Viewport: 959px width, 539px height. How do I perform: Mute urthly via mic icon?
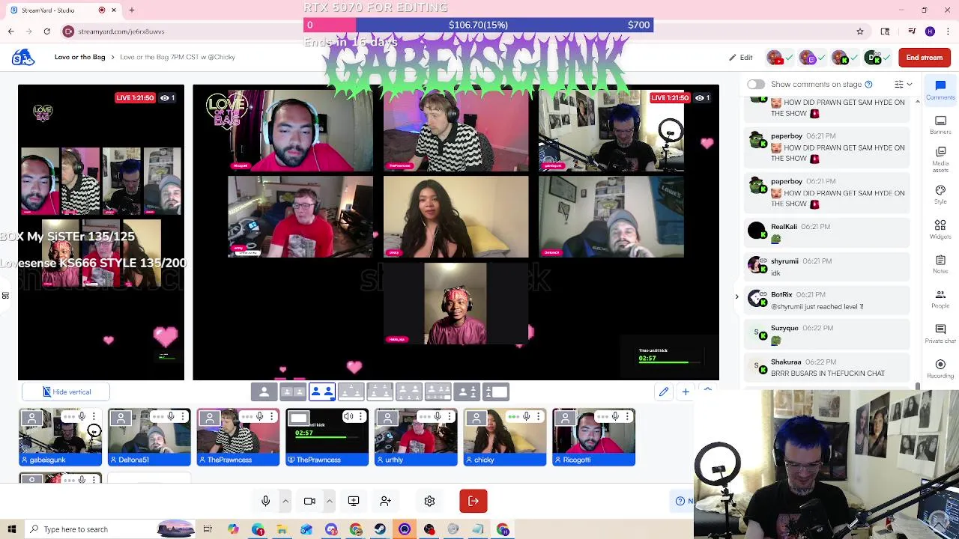(438, 416)
